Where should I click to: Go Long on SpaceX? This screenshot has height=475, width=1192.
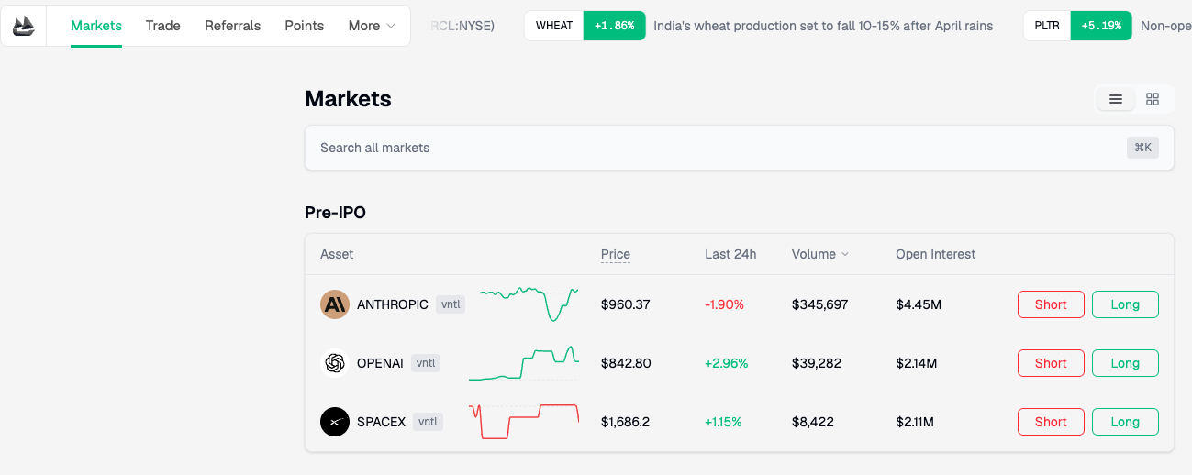click(1125, 422)
